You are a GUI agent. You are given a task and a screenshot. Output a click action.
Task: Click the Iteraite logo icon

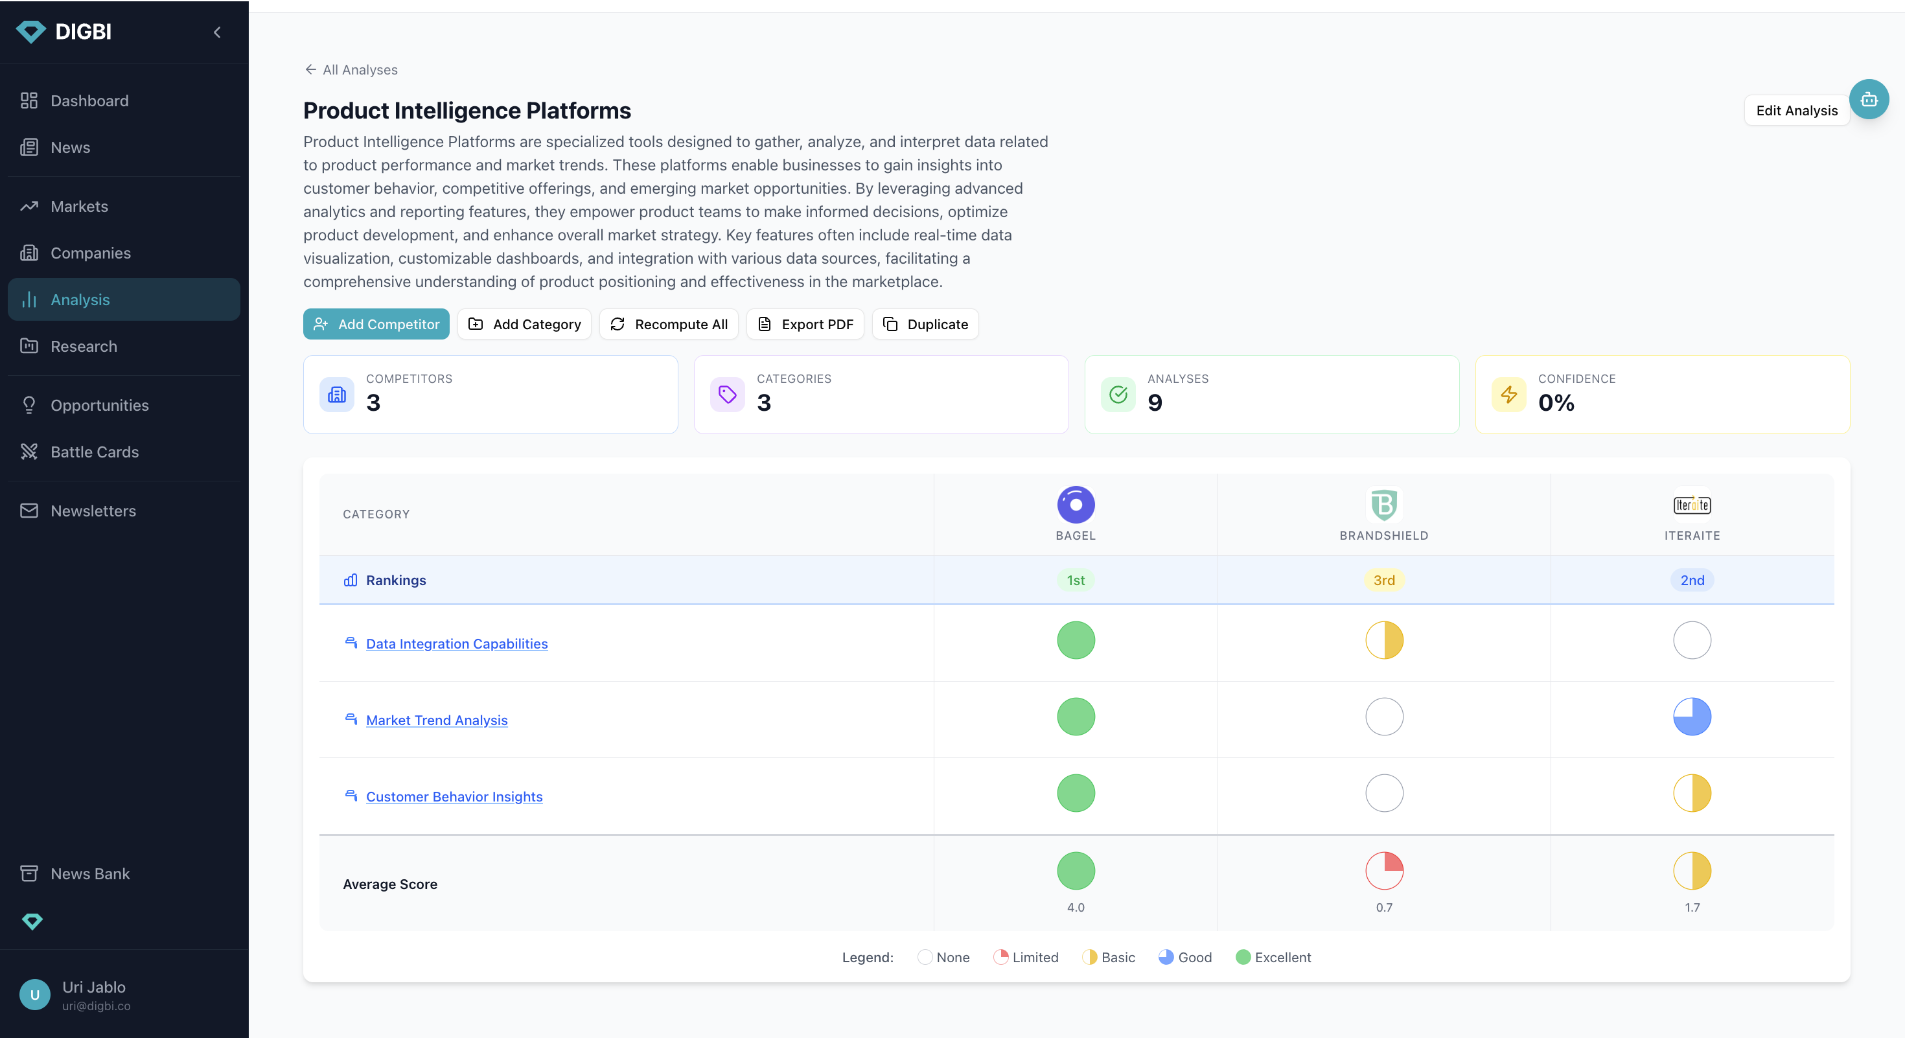1691,505
